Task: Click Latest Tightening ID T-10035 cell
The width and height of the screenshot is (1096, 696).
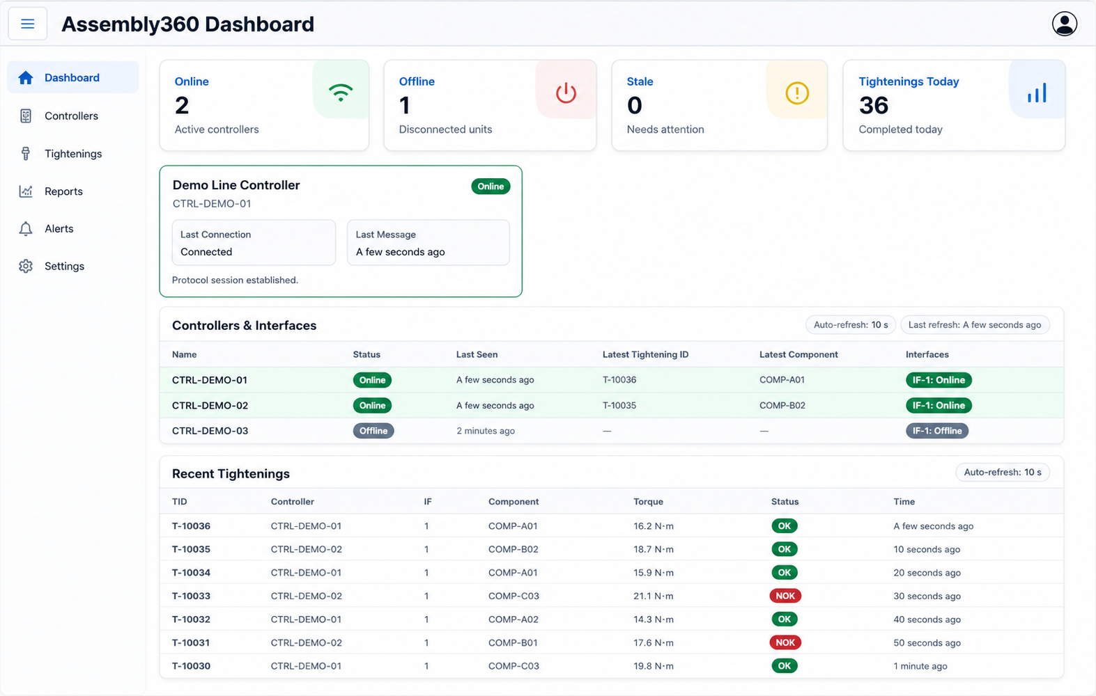Action: pyautogui.click(x=619, y=406)
